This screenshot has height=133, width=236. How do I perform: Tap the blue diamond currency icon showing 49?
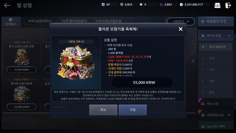point(103,4)
